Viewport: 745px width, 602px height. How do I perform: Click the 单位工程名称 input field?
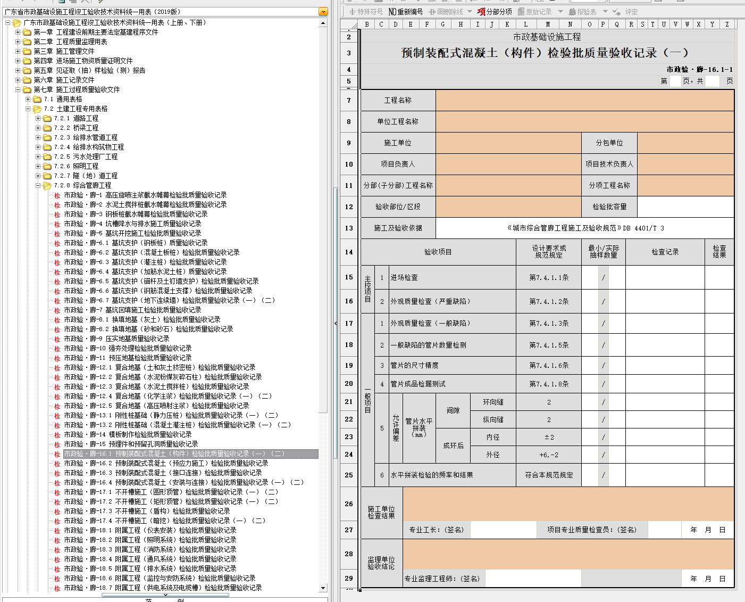pos(585,121)
